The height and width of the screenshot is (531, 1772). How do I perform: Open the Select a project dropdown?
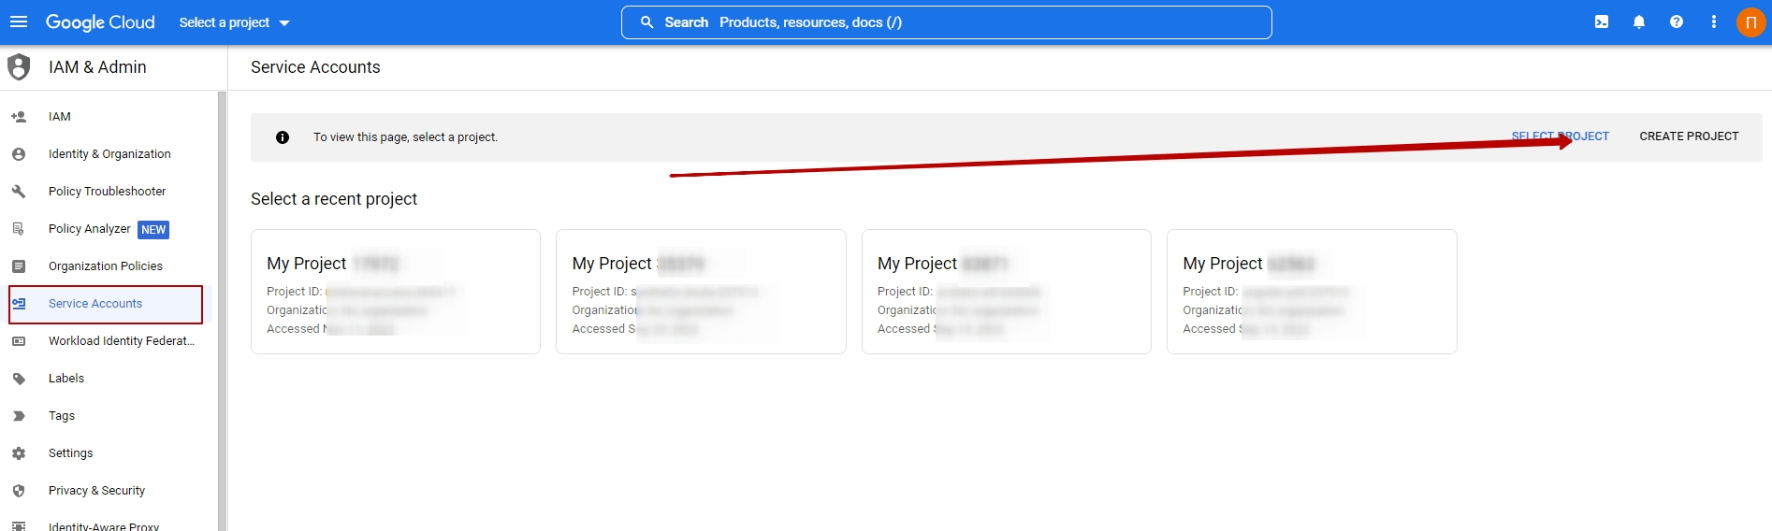click(x=234, y=22)
